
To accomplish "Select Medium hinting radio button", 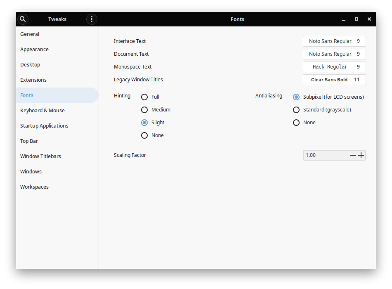I will point(144,110).
